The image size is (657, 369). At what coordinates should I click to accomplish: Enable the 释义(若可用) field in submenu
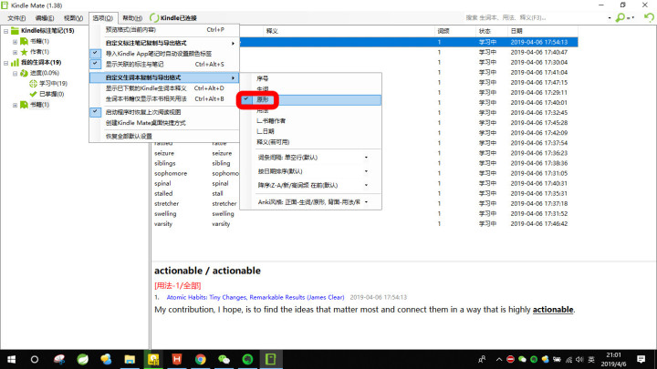310,142
